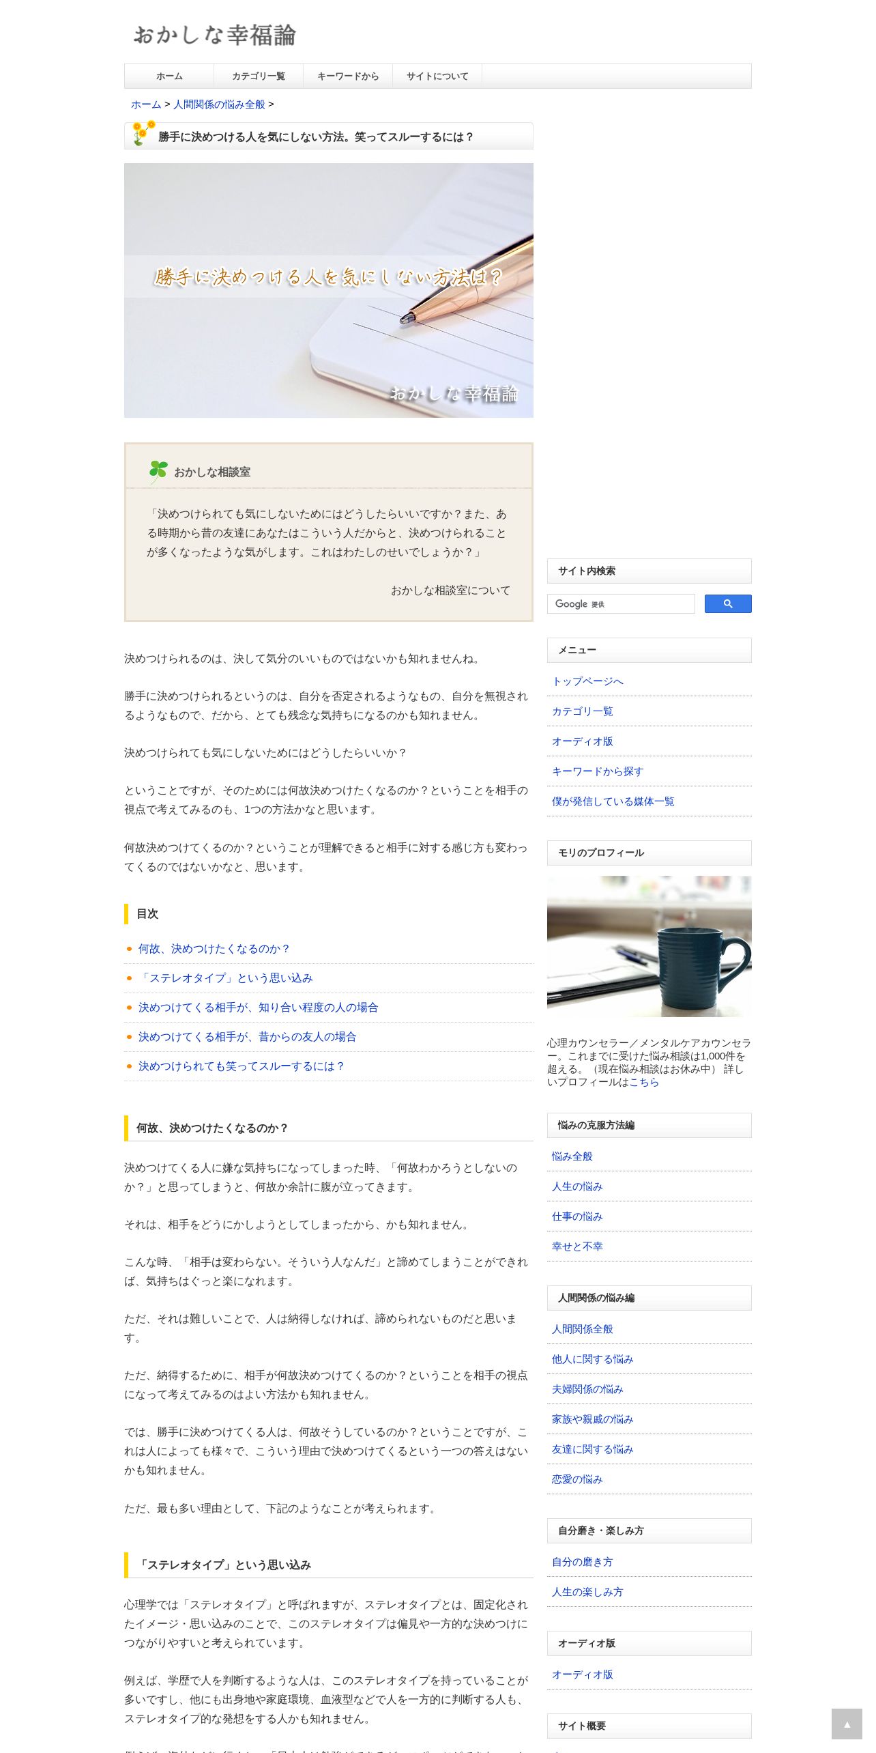This screenshot has width=876, height=1753.
Task: Click the 人間関係の悩み全般 breadcrumb link
Action: pyautogui.click(x=219, y=104)
